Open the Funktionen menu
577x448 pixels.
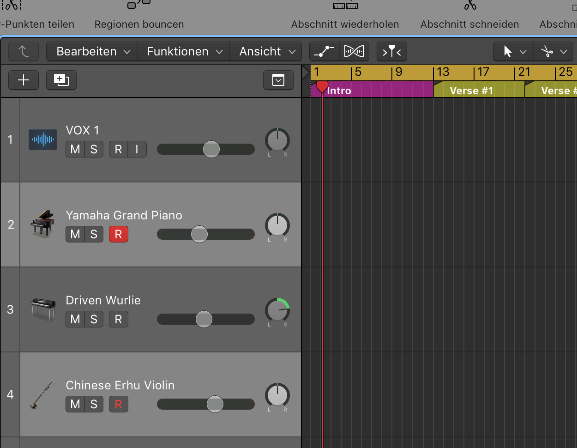pos(184,51)
